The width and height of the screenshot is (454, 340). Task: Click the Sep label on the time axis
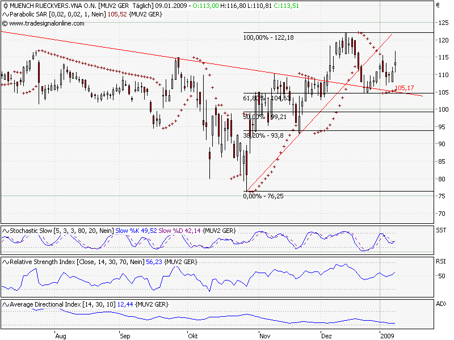[125, 336]
